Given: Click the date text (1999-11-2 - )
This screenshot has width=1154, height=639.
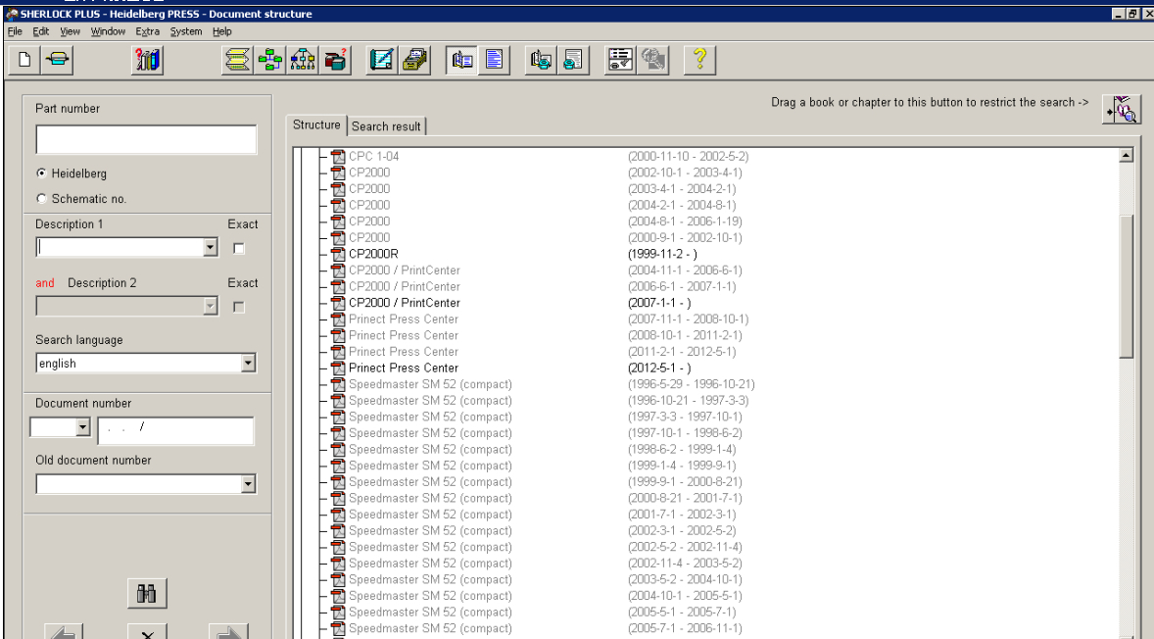Looking at the screenshot, I should [x=662, y=254].
